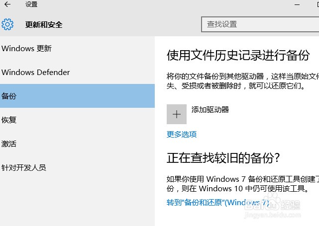
Task: Click the 使用文件历史记录进行备份 heading
Action: coord(238,55)
